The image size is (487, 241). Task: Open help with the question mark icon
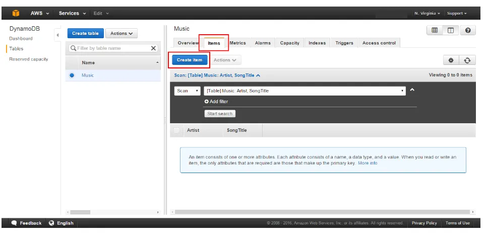coord(468,30)
